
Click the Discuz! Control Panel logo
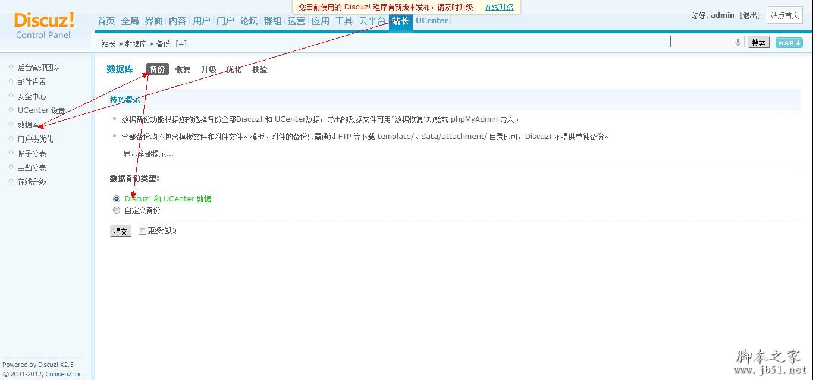tap(44, 26)
